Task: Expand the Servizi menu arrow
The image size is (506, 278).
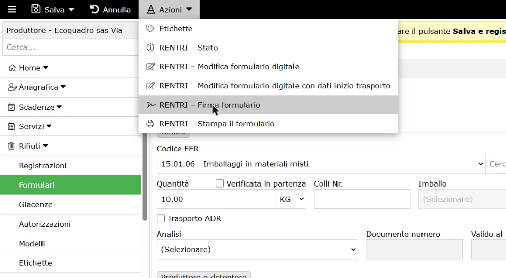Action: pyautogui.click(x=49, y=126)
